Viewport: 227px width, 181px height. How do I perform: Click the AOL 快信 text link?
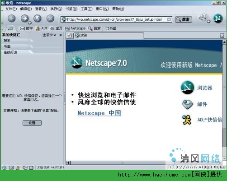coord(209,120)
